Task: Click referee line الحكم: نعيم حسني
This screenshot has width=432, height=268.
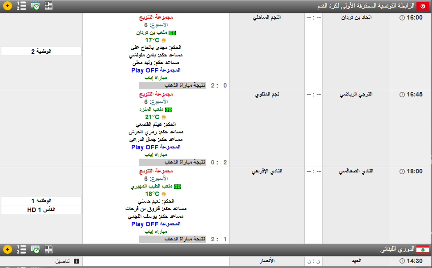Action: click(156, 201)
